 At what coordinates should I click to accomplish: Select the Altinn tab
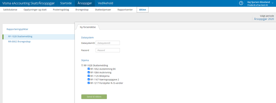click(x=143, y=10)
